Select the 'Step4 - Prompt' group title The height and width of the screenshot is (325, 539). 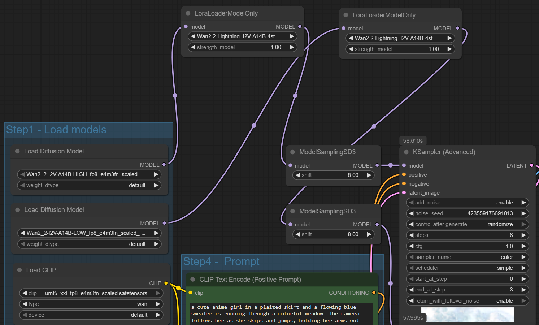coord(221,261)
